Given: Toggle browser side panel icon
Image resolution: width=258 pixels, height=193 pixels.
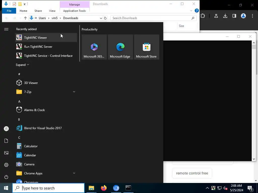Looking at the screenshot, I should pyautogui.click(x=234, y=16).
